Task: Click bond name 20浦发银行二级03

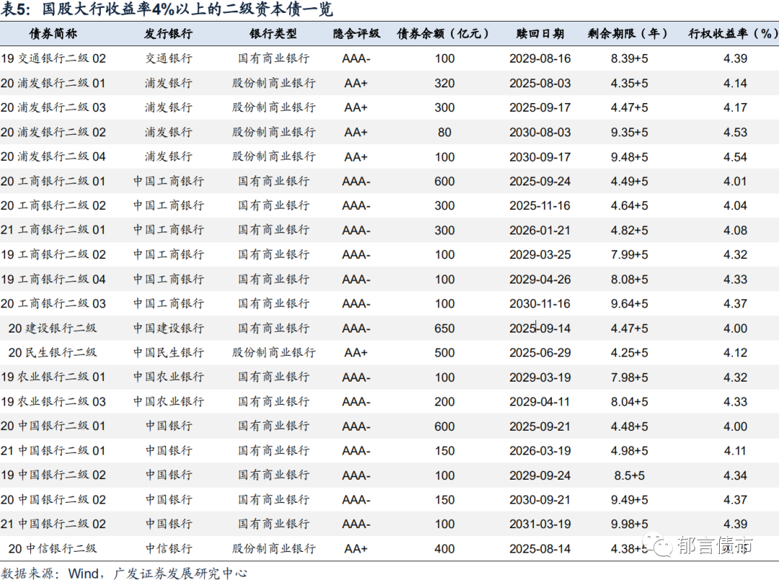Action: click(x=53, y=107)
